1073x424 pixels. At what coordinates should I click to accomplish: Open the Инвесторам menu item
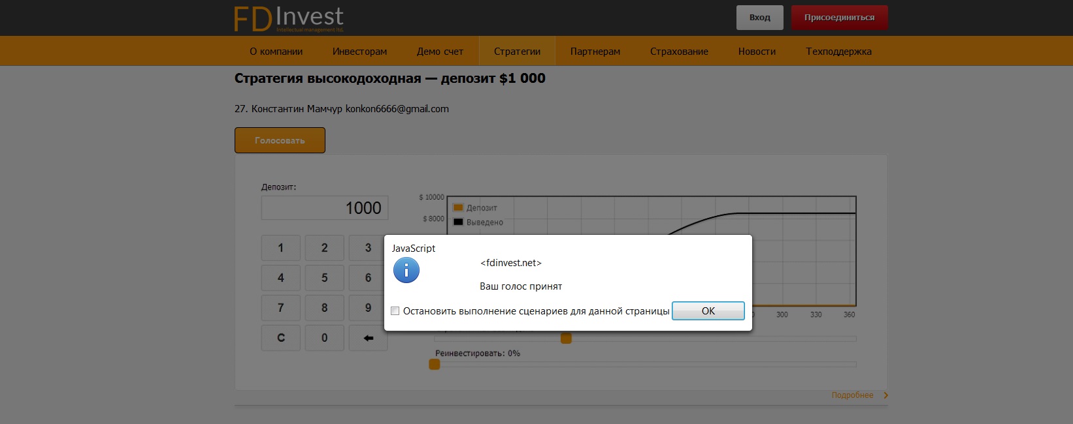point(359,52)
